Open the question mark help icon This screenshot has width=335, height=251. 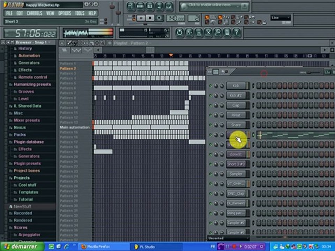point(237,33)
